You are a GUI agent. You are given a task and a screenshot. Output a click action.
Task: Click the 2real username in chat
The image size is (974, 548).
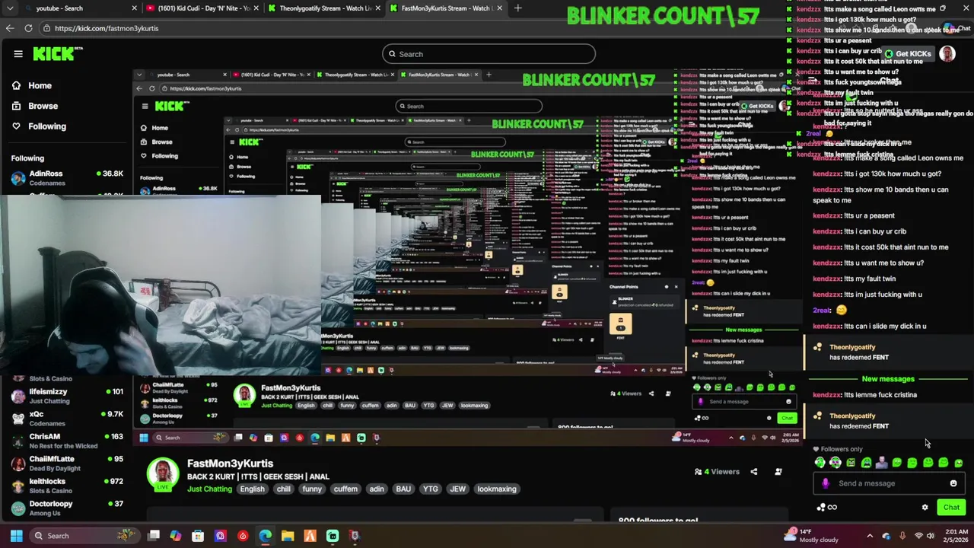(x=822, y=311)
